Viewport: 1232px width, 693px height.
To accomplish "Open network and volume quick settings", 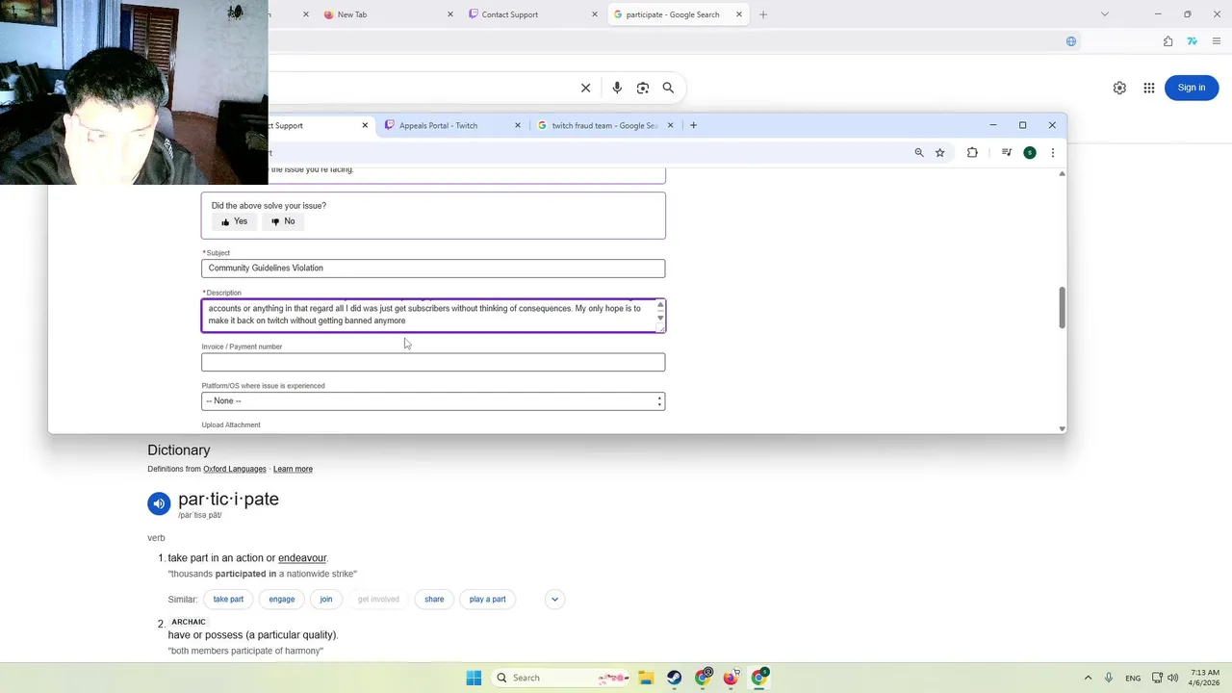I will [x=1166, y=678].
